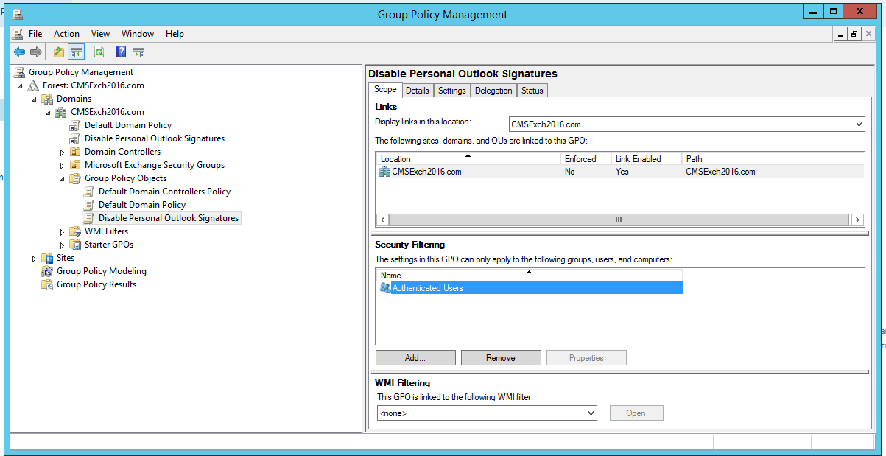Click the Forward arrow toolbar icon
Screen dimensions: 886x456
(35, 52)
